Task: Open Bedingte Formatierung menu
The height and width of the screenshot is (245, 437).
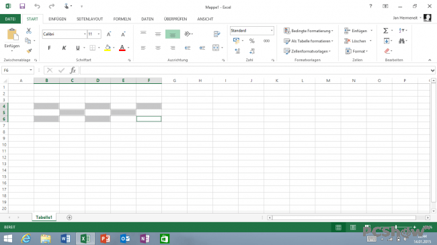Action: coord(308,31)
